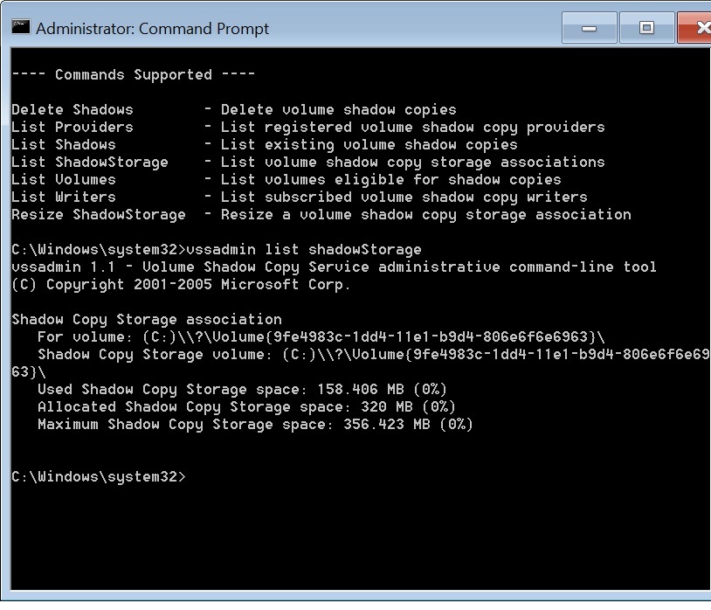Click the blinking prompt line C:\Windows\system32>

pos(99,476)
